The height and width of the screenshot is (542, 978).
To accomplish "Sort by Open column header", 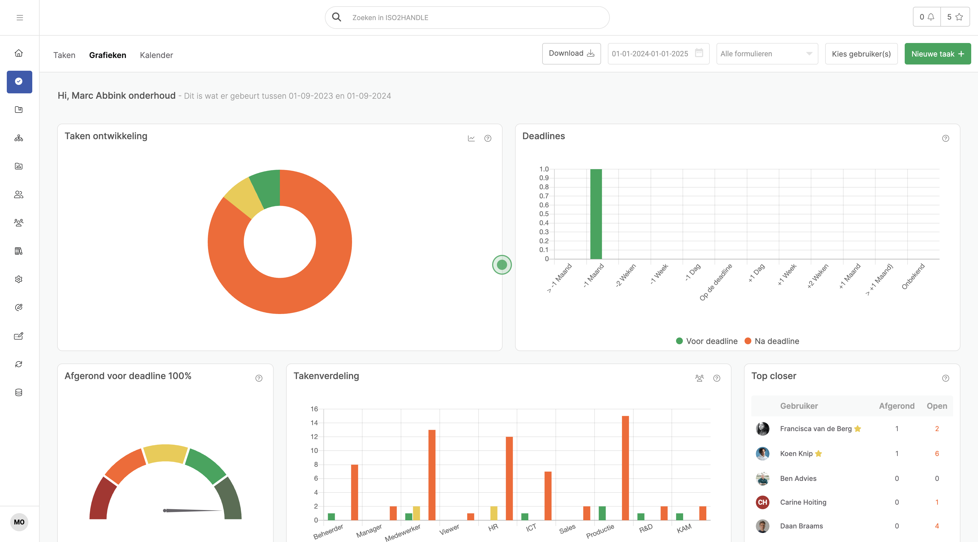I will click(x=937, y=406).
